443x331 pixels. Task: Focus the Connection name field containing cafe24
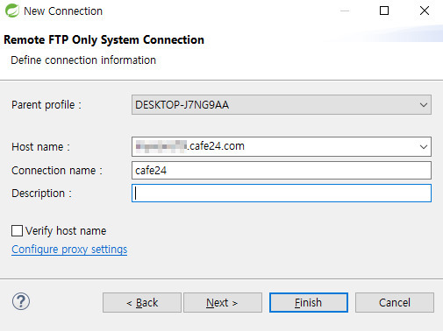pyautogui.click(x=282, y=171)
